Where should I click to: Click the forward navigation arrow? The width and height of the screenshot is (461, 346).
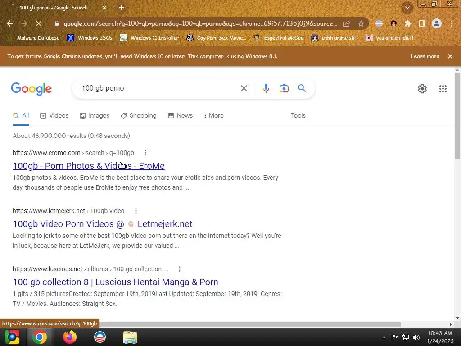point(24,23)
